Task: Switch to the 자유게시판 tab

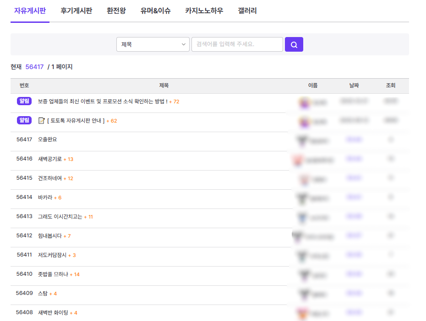Action: (30, 11)
